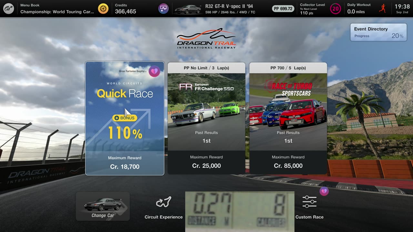Open the Collector Level 20 circle icon
The height and width of the screenshot is (232, 413).
[x=336, y=9]
